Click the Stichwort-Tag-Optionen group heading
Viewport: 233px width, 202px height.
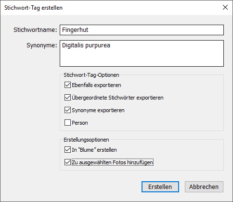pyautogui.click(x=91, y=75)
